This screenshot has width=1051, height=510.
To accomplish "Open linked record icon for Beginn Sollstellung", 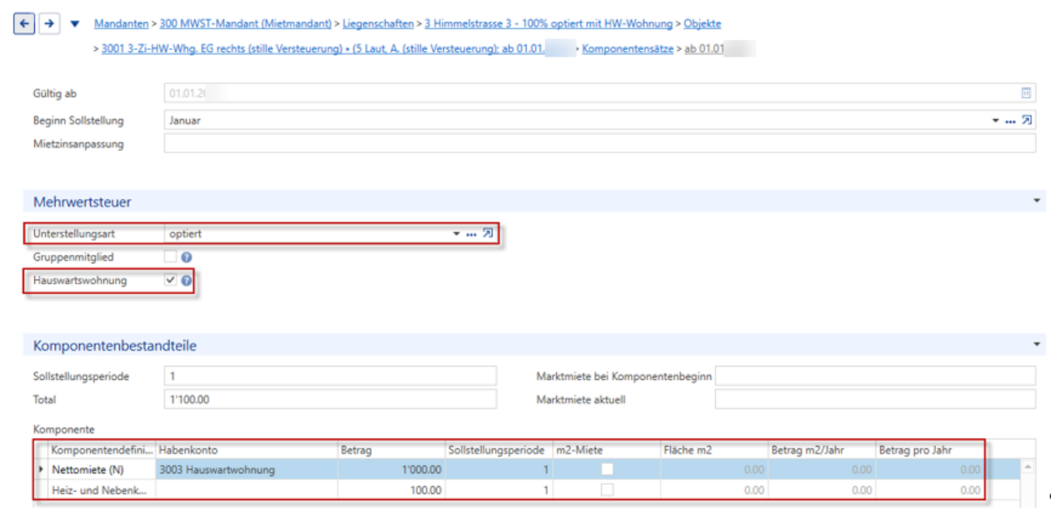I will coord(1027,120).
